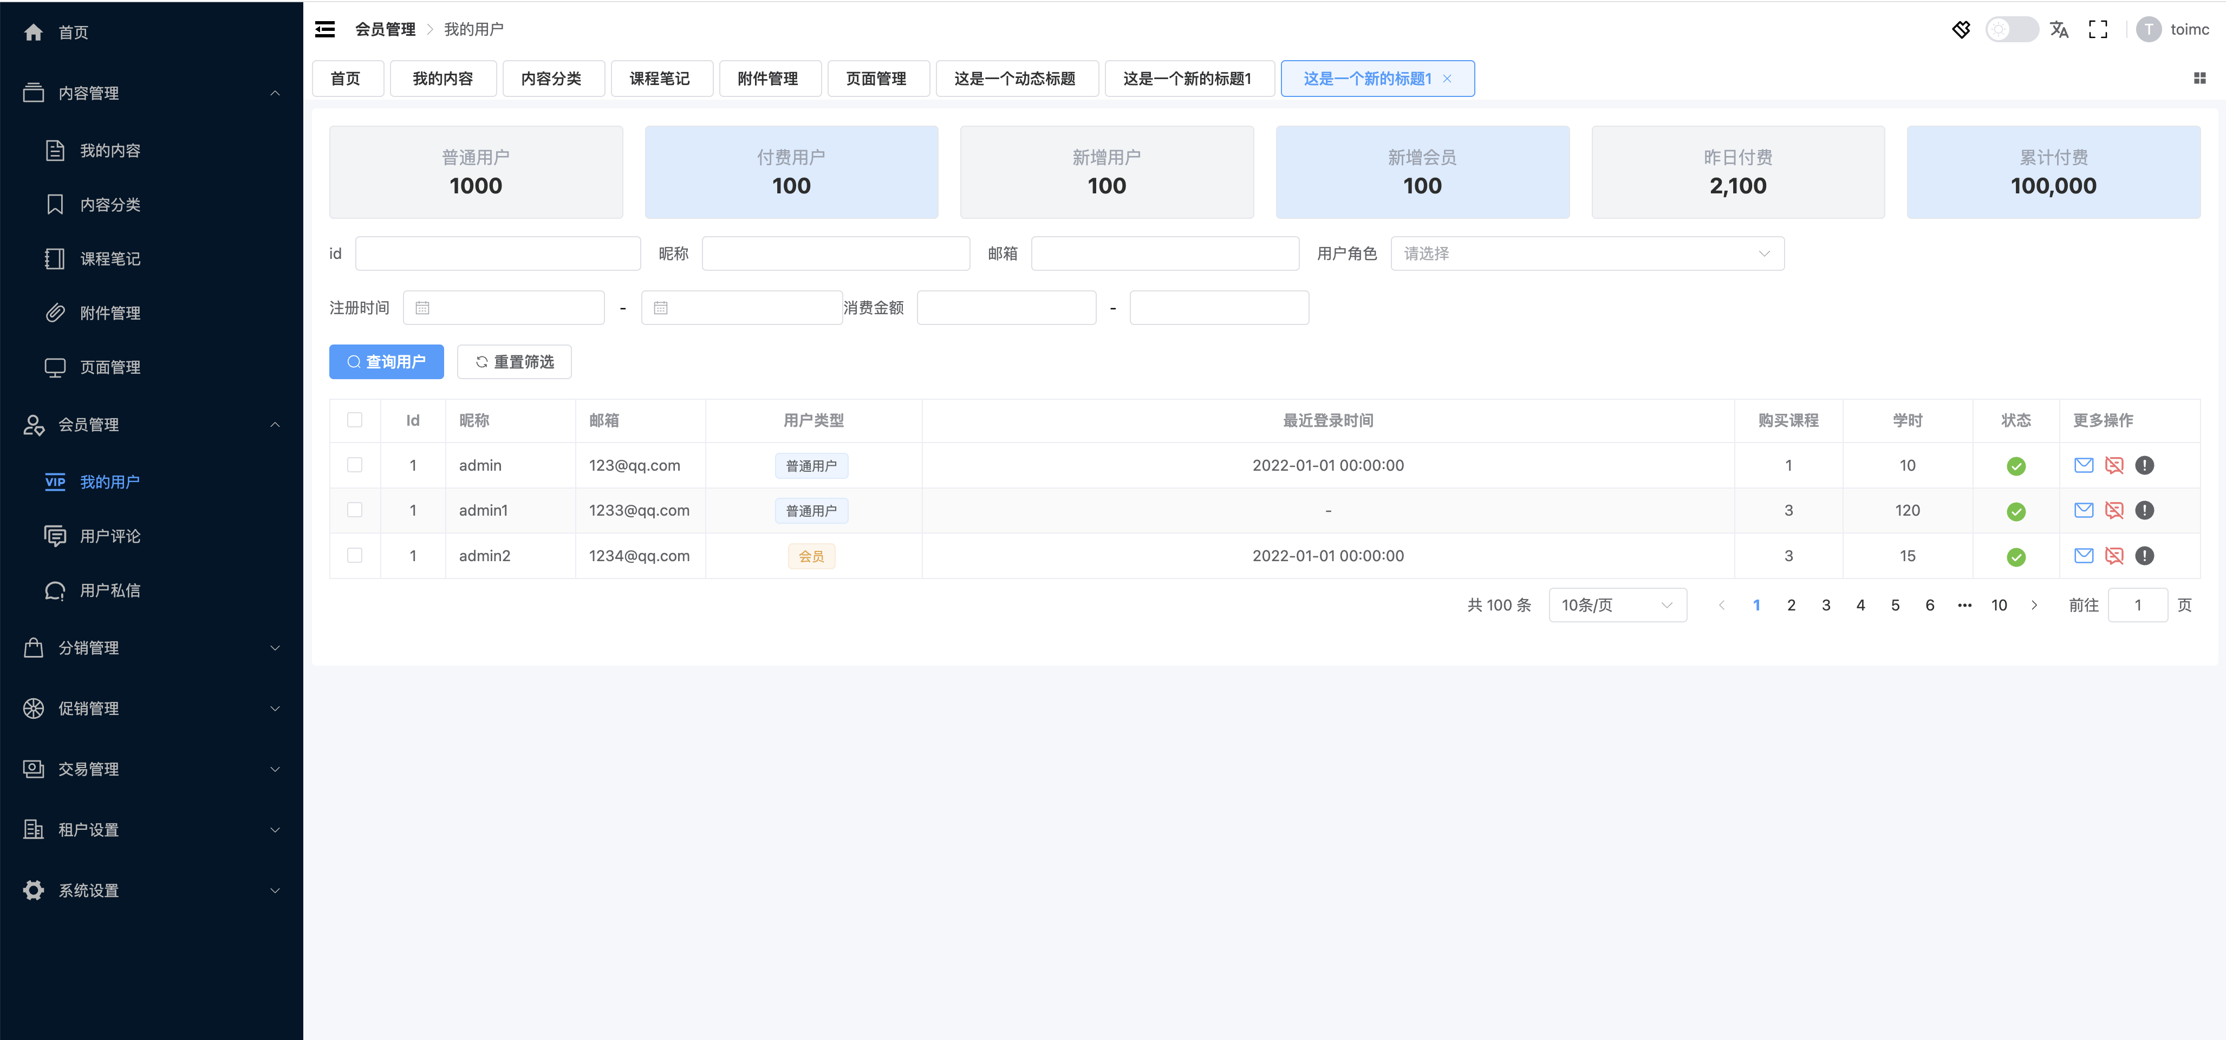Open the language translation switcher
The height and width of the screenshot is (1040, 2226).
[x=2058, y=29]
